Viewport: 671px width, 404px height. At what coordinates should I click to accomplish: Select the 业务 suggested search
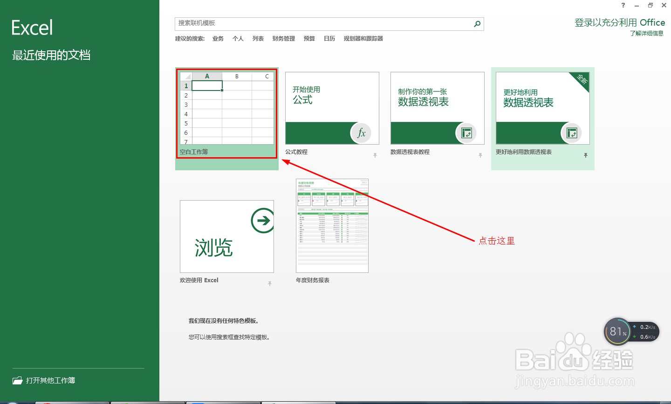218,39
